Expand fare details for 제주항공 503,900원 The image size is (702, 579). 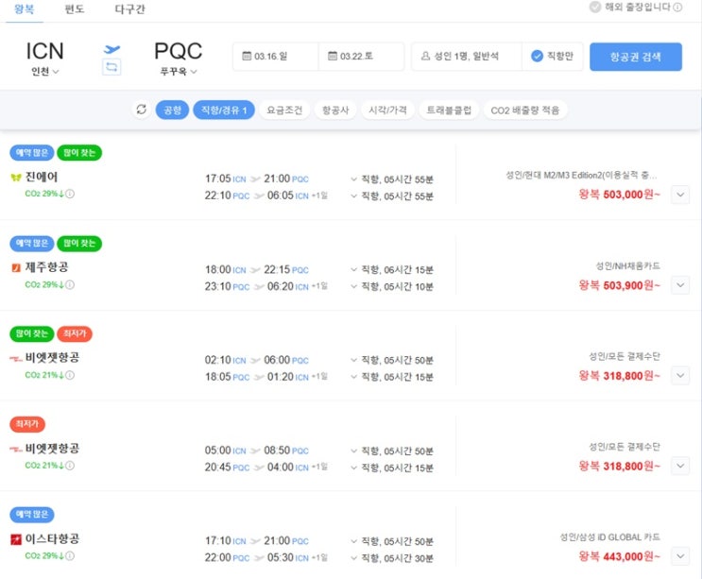pyautogui.click(x=680, y=285)
